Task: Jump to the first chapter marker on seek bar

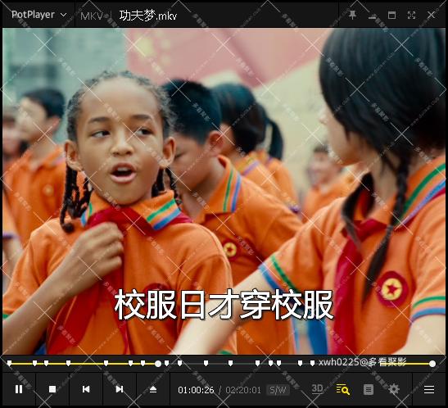Action: coord(10,363)
